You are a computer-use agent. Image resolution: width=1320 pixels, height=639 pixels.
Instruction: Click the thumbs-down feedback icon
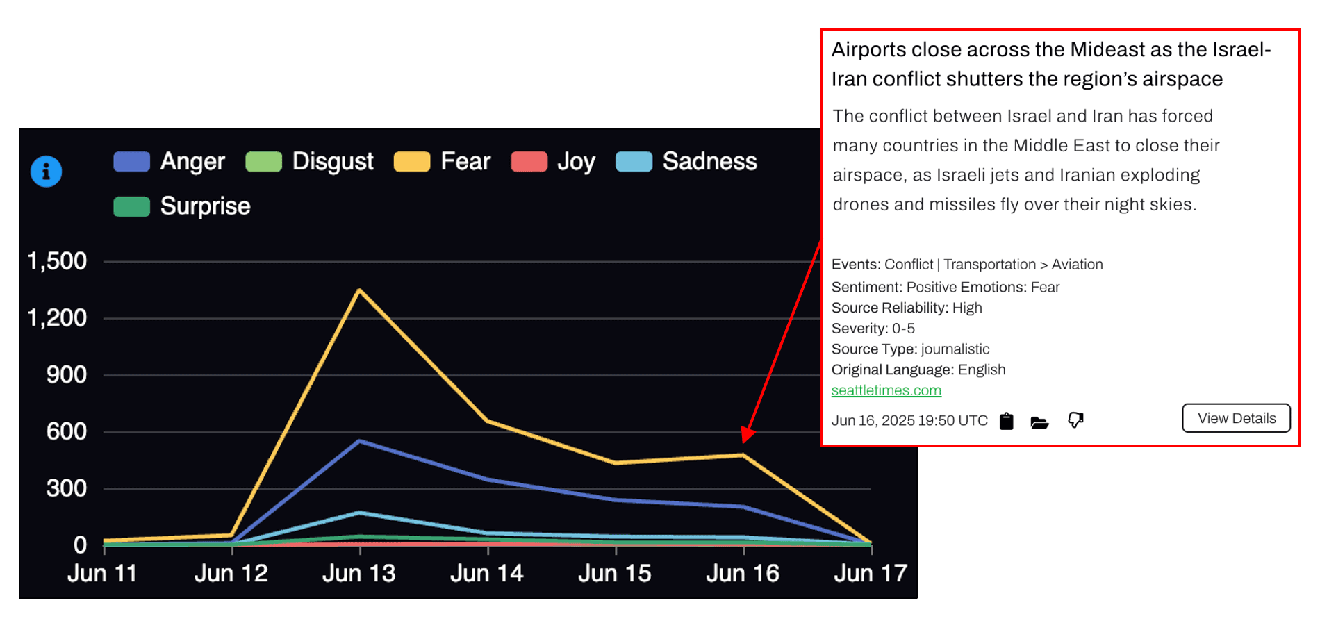[x=1075, y=420]
